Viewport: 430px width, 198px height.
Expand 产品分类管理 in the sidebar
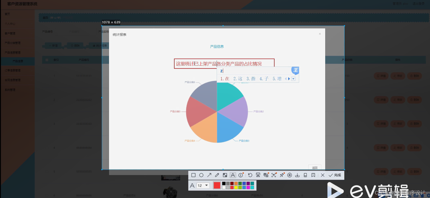[18, 43]
